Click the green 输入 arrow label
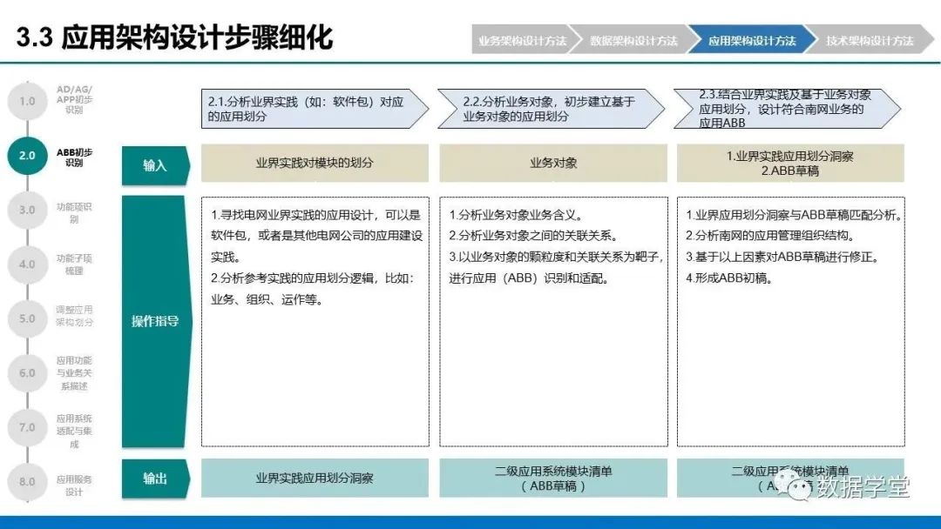The width and height of the screenshot is (941, 529). pyautogui.click(x=155, y=164)
